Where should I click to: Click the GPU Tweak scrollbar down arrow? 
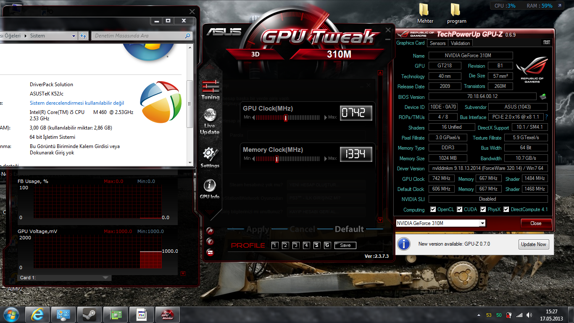[380, 220]
